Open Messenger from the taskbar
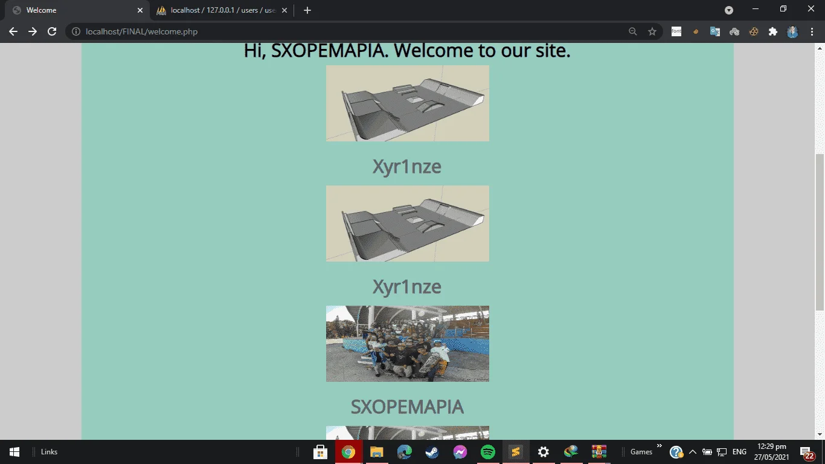Image resolution: width=825 pixels, height=464 pixels. point(460,452)
